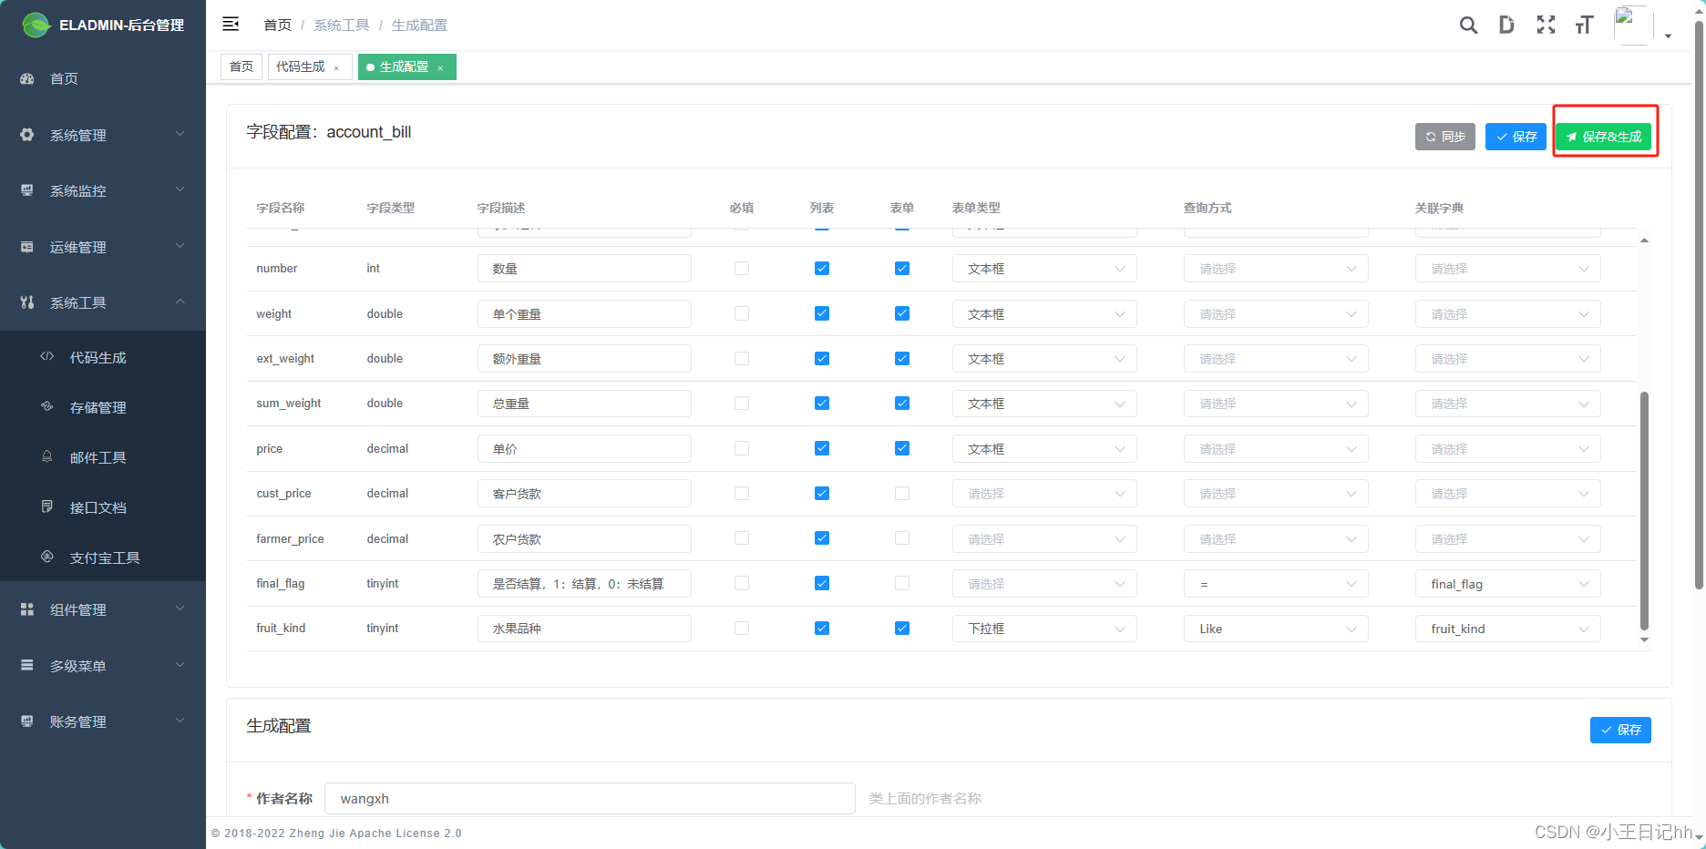Uncheck 表单 checkbox for fruit_kind row
The height and width of the screenshot is (849, 1706).
tap(902, 629)
